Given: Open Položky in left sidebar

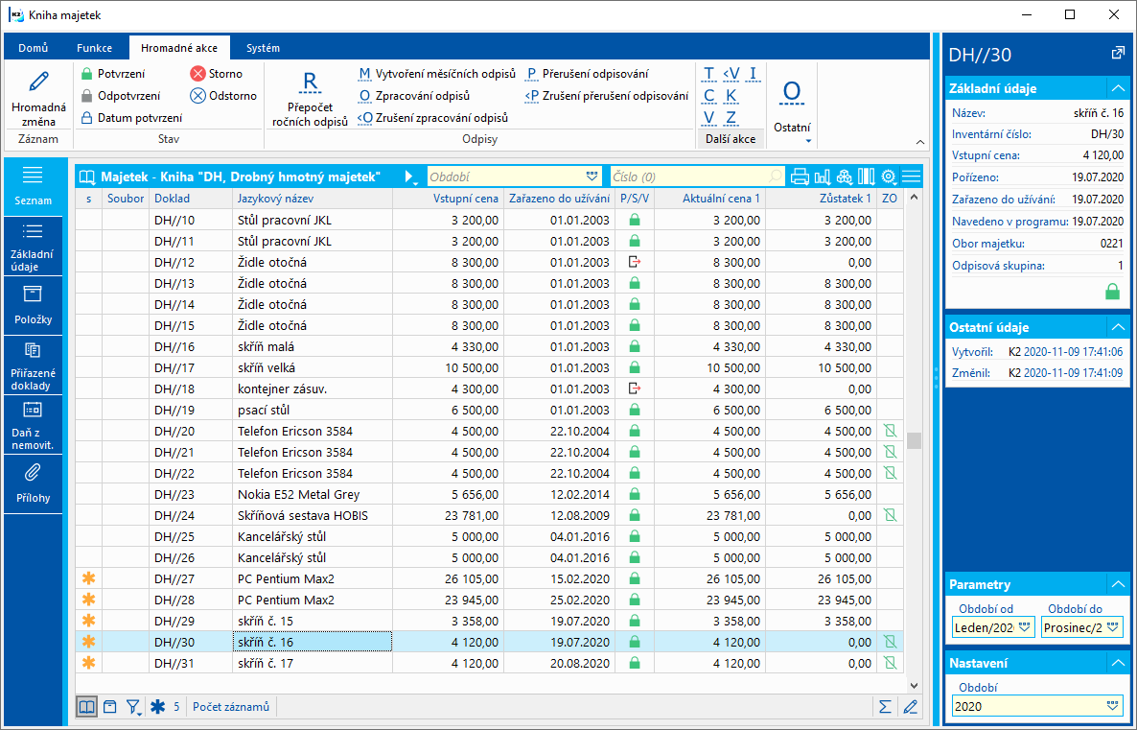Looking at the screenshot, I should tap(33, 303).
